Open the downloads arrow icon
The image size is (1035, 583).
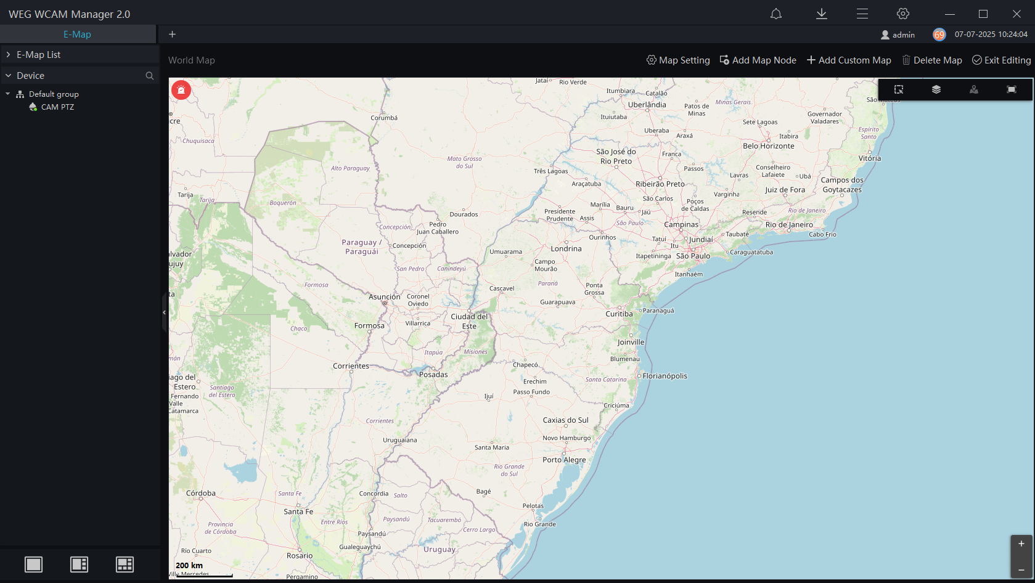(822, 14)
